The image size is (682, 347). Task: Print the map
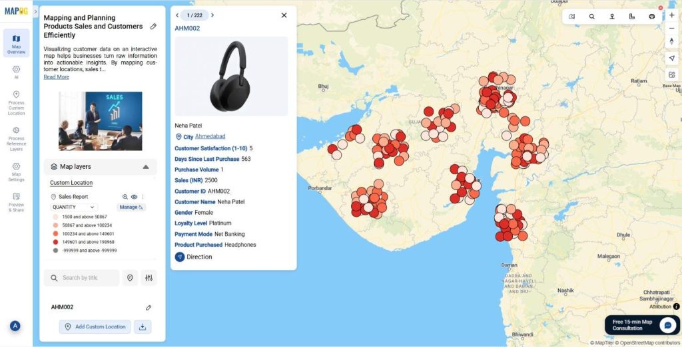(x=651, y=17)
